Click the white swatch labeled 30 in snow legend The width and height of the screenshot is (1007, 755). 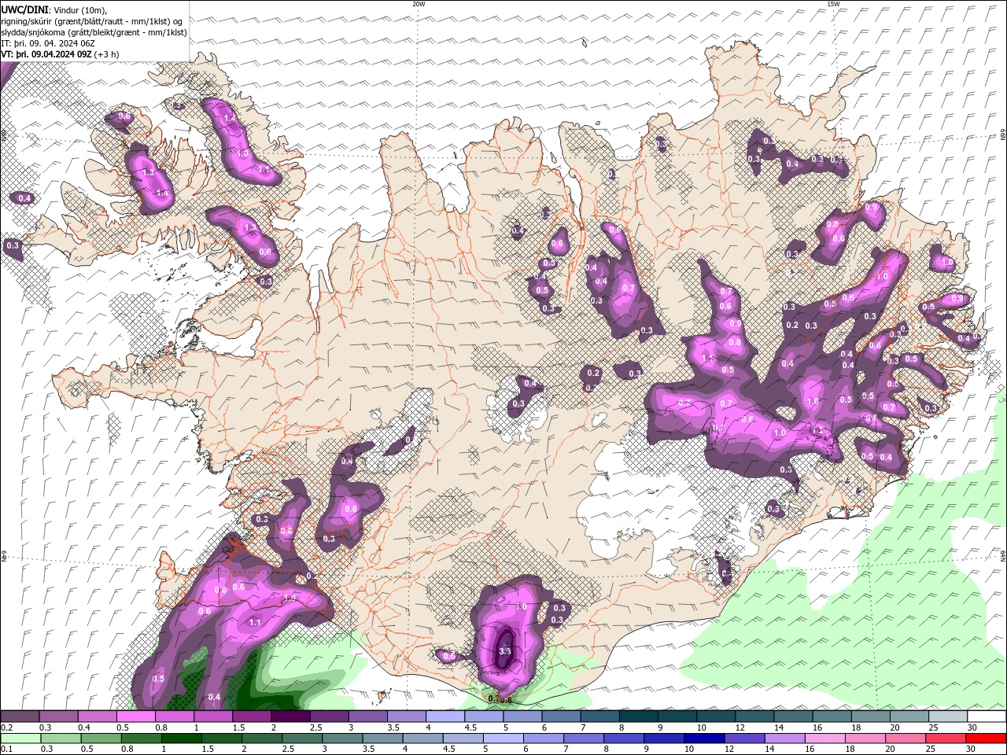(x=987, y=716)
